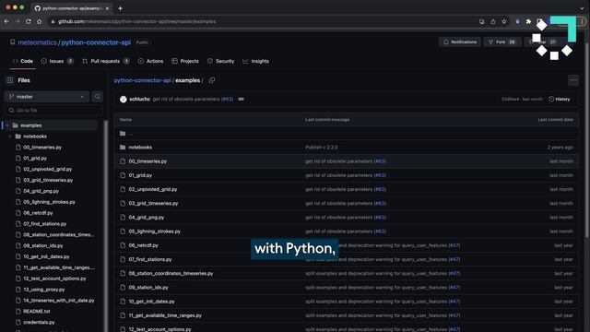Image resolution: width=590 pixels, height=332 pixels.
Task: Open 03_grid_timeseries.py in the file list
Action: point(154,203)
